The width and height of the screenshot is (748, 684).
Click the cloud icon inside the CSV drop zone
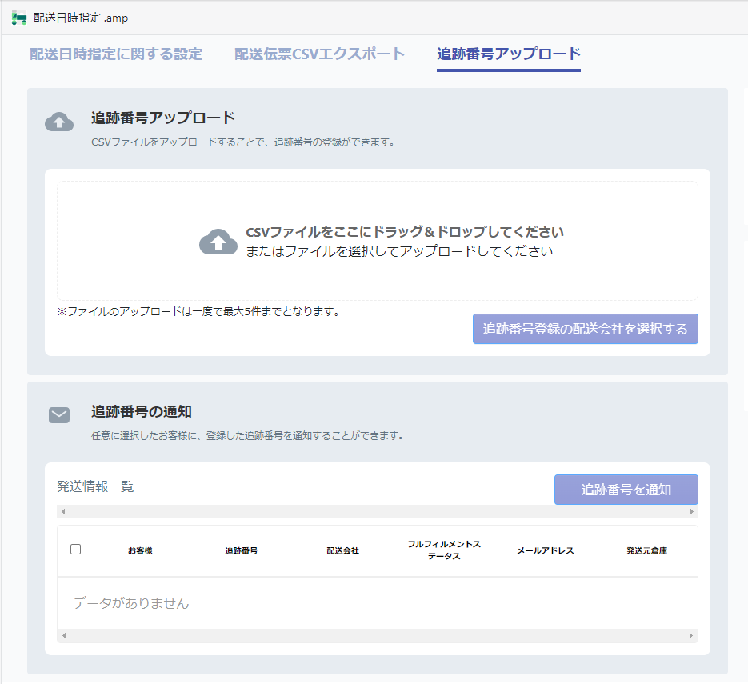(218, 242)
